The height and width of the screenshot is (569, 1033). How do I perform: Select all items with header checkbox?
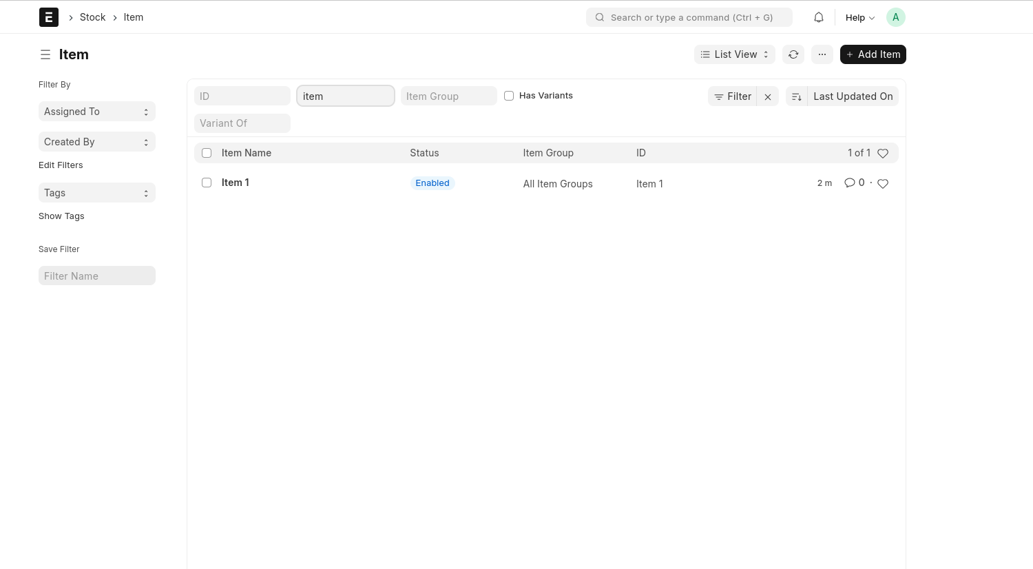(x=207, y=153)
